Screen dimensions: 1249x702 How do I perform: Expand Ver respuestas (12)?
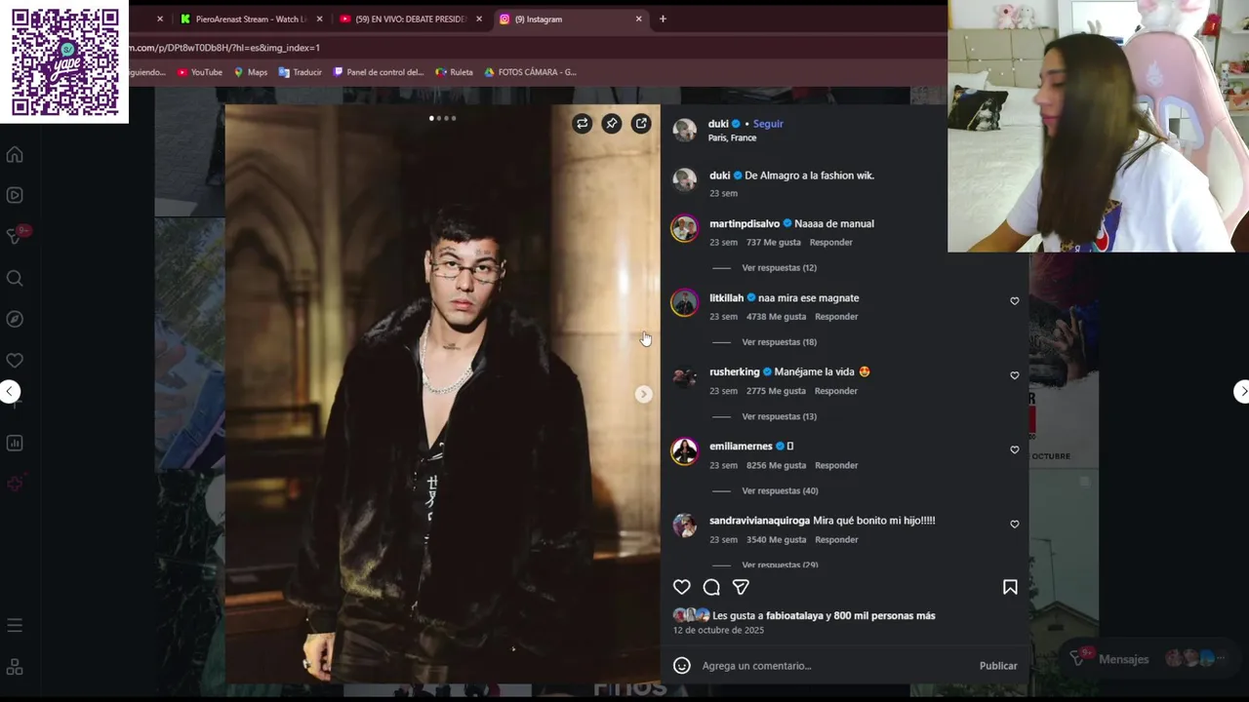tap(779, 267)
